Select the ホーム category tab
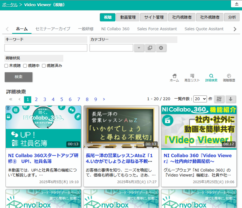 [22, 29]
